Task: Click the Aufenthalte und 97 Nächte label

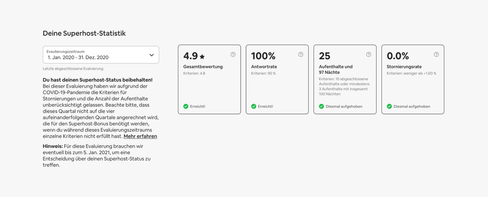Action: point(336,69)
